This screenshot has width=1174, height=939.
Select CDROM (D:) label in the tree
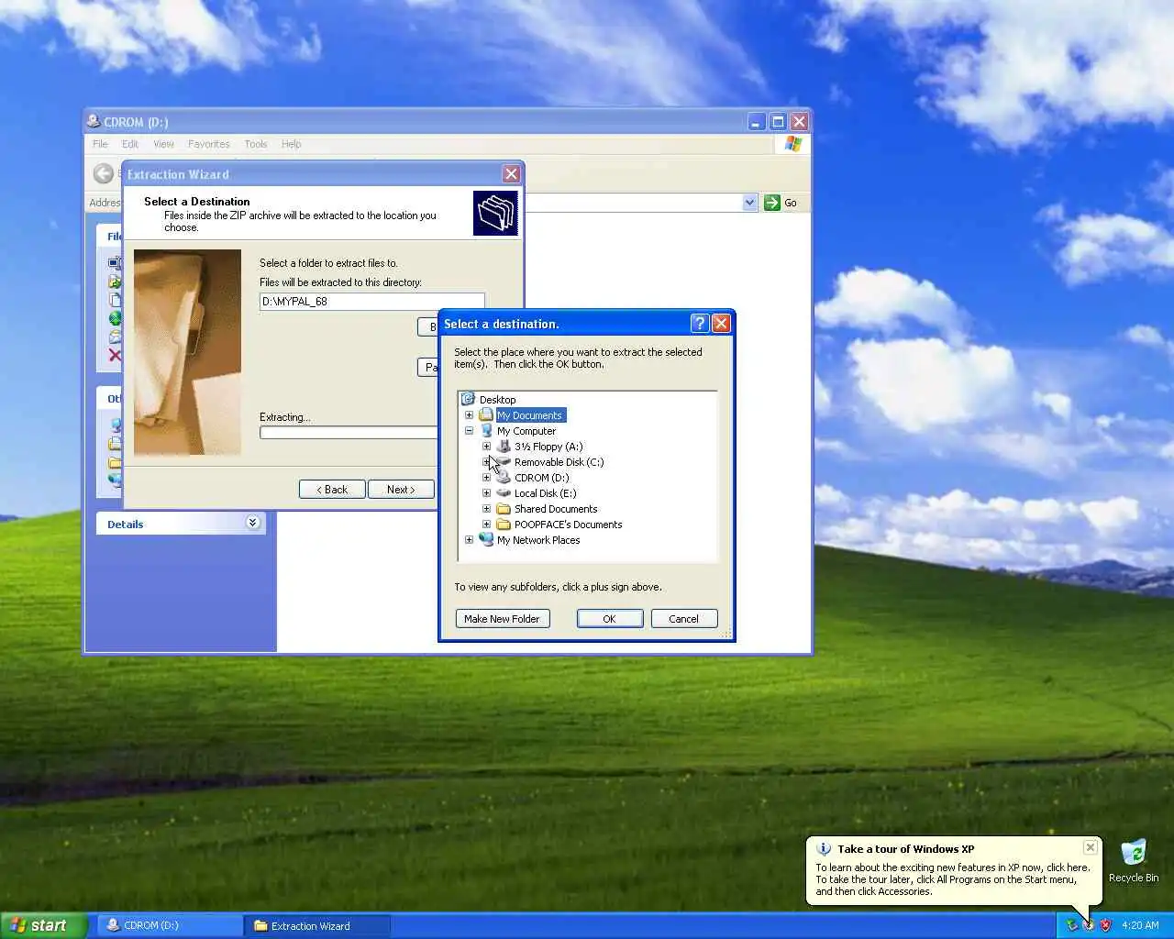tap(541, 477)
